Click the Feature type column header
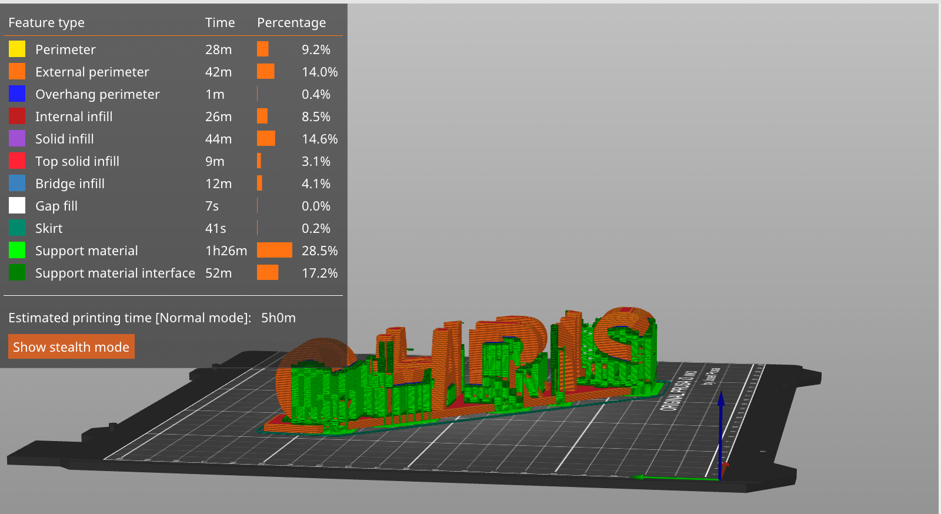Viewport: 941px width, 514px height. coord(46,22)
